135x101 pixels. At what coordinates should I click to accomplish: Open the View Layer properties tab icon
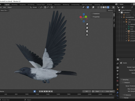pos(118,74)
